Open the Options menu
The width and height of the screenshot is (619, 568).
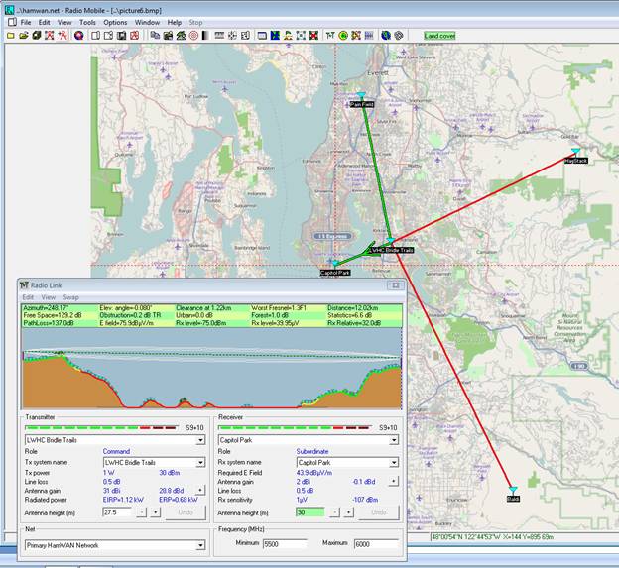pos(115,21)
